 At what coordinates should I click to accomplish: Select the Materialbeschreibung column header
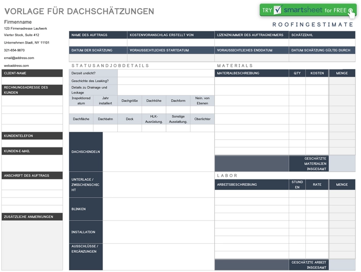pyautogui.click(x=252, y=73)
